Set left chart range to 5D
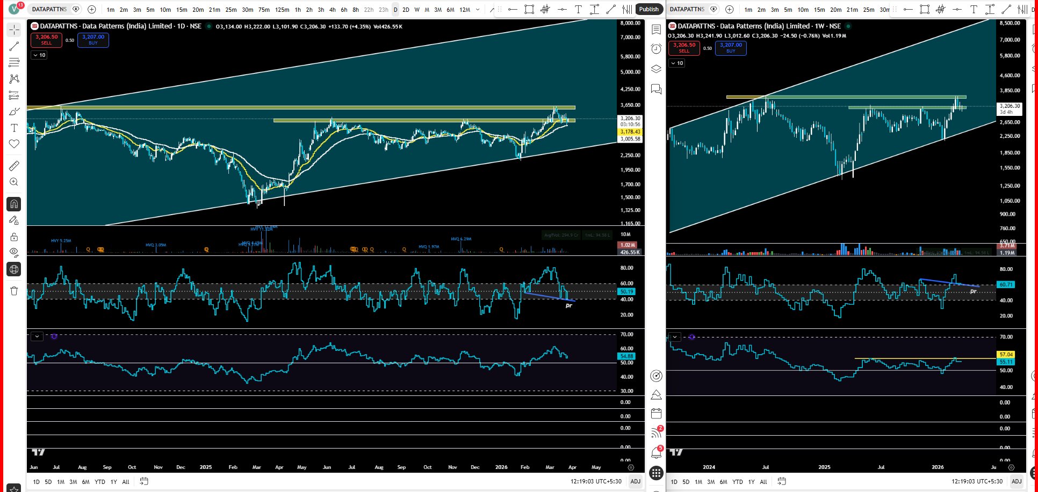Viewport: 1038px width, 492px height. (48, 482)
